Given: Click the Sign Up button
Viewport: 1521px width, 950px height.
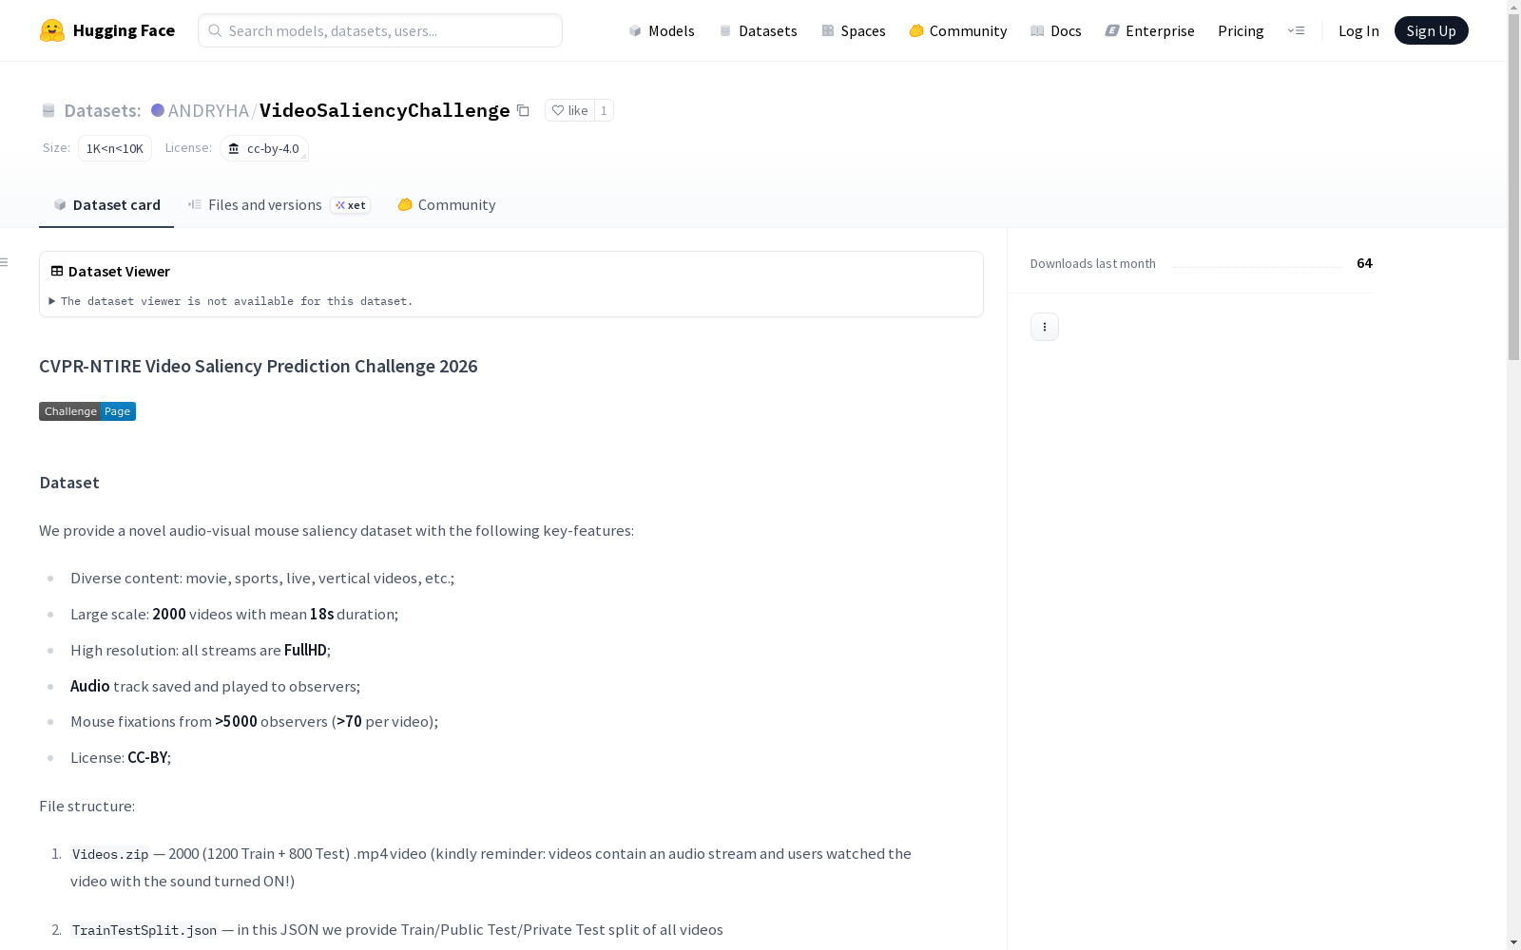Looking at the screenshot, I should [1431, 30].
